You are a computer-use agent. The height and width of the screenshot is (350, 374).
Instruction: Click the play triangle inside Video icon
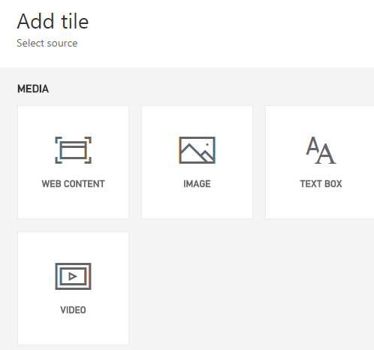(x=73, y=276)
